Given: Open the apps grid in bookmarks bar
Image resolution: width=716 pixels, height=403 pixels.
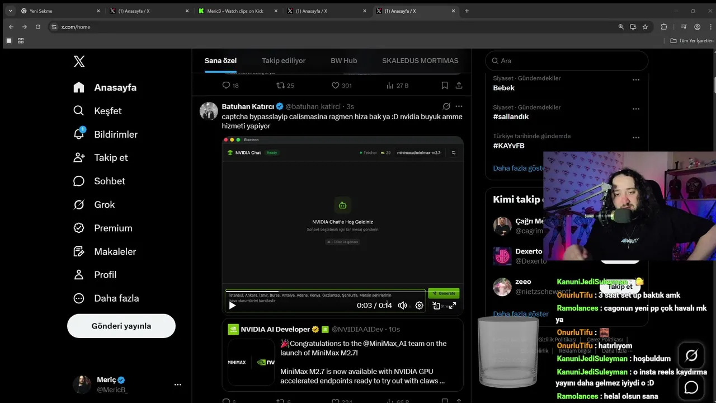Looking at the screenshot, I should [x=21, y=41].
